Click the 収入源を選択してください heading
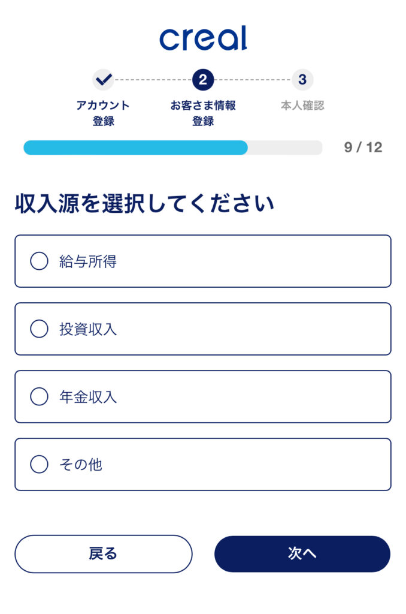This screenshot has height=614, width=406. point(144,203)
